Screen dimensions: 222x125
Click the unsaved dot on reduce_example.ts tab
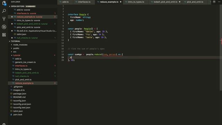[121, 2]
